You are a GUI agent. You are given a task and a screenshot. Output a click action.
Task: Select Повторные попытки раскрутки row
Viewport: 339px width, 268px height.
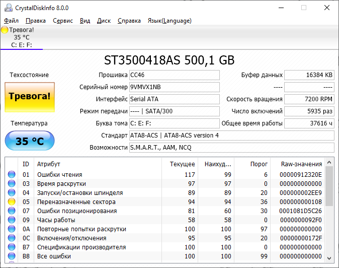[165, 229]
